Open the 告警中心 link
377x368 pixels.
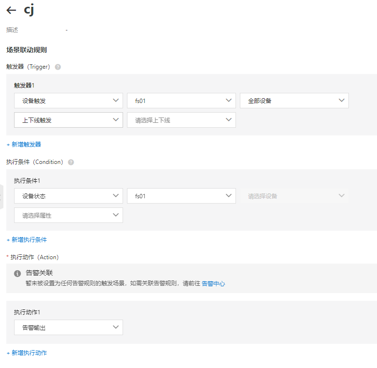(x=213, y=284)
